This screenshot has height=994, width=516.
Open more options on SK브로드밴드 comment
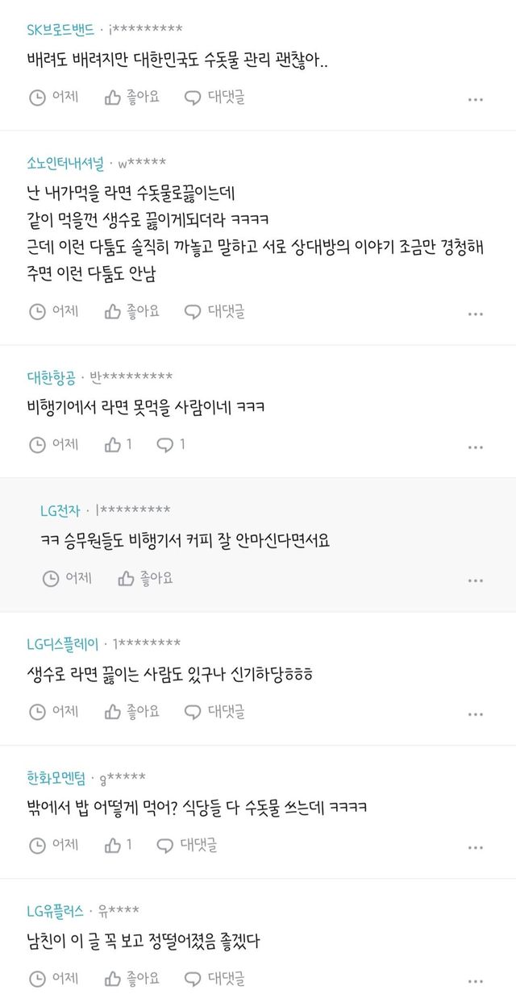[x=476, y=99]
